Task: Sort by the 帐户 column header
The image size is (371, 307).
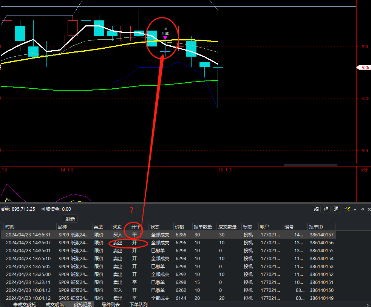Action: coord(271,227)
